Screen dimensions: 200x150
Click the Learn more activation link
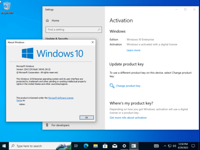134,50
